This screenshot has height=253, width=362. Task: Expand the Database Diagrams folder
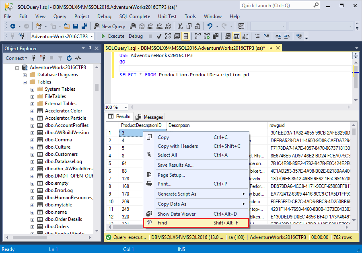coord(25,75)
